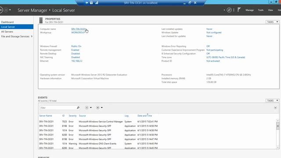Screen dimensions: 281x158
Task: Open the View menu
Action: pos(270,10)
